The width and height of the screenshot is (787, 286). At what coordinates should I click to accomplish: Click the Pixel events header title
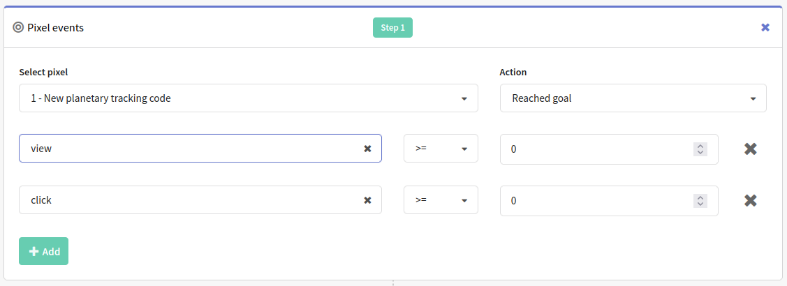pos(56,28)
